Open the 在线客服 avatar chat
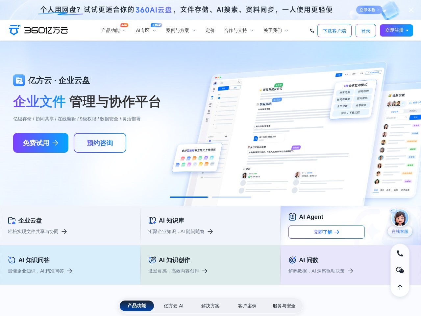421x316 pixels. [400, 222]
